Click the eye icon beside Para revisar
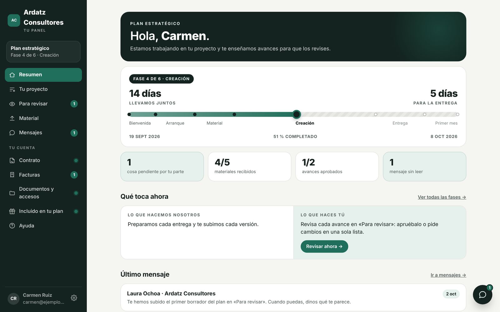500x312 pixels. click(x=12, y=104)
